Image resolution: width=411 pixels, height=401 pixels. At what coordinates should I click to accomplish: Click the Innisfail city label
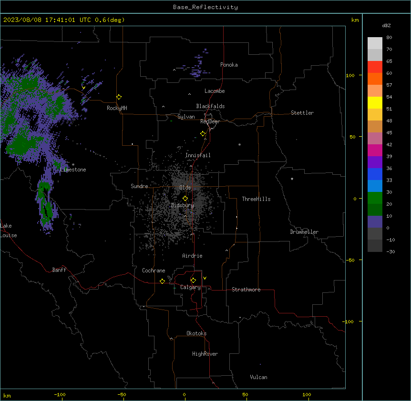click(x=198, y=155)
